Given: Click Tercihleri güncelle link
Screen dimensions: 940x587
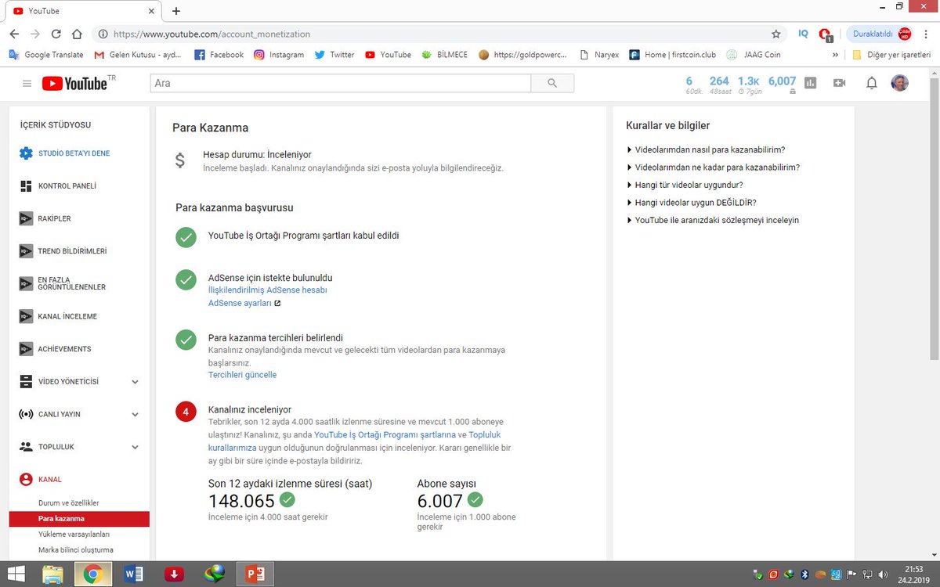Looking at the screenshot, I should (x=242, y=375).
